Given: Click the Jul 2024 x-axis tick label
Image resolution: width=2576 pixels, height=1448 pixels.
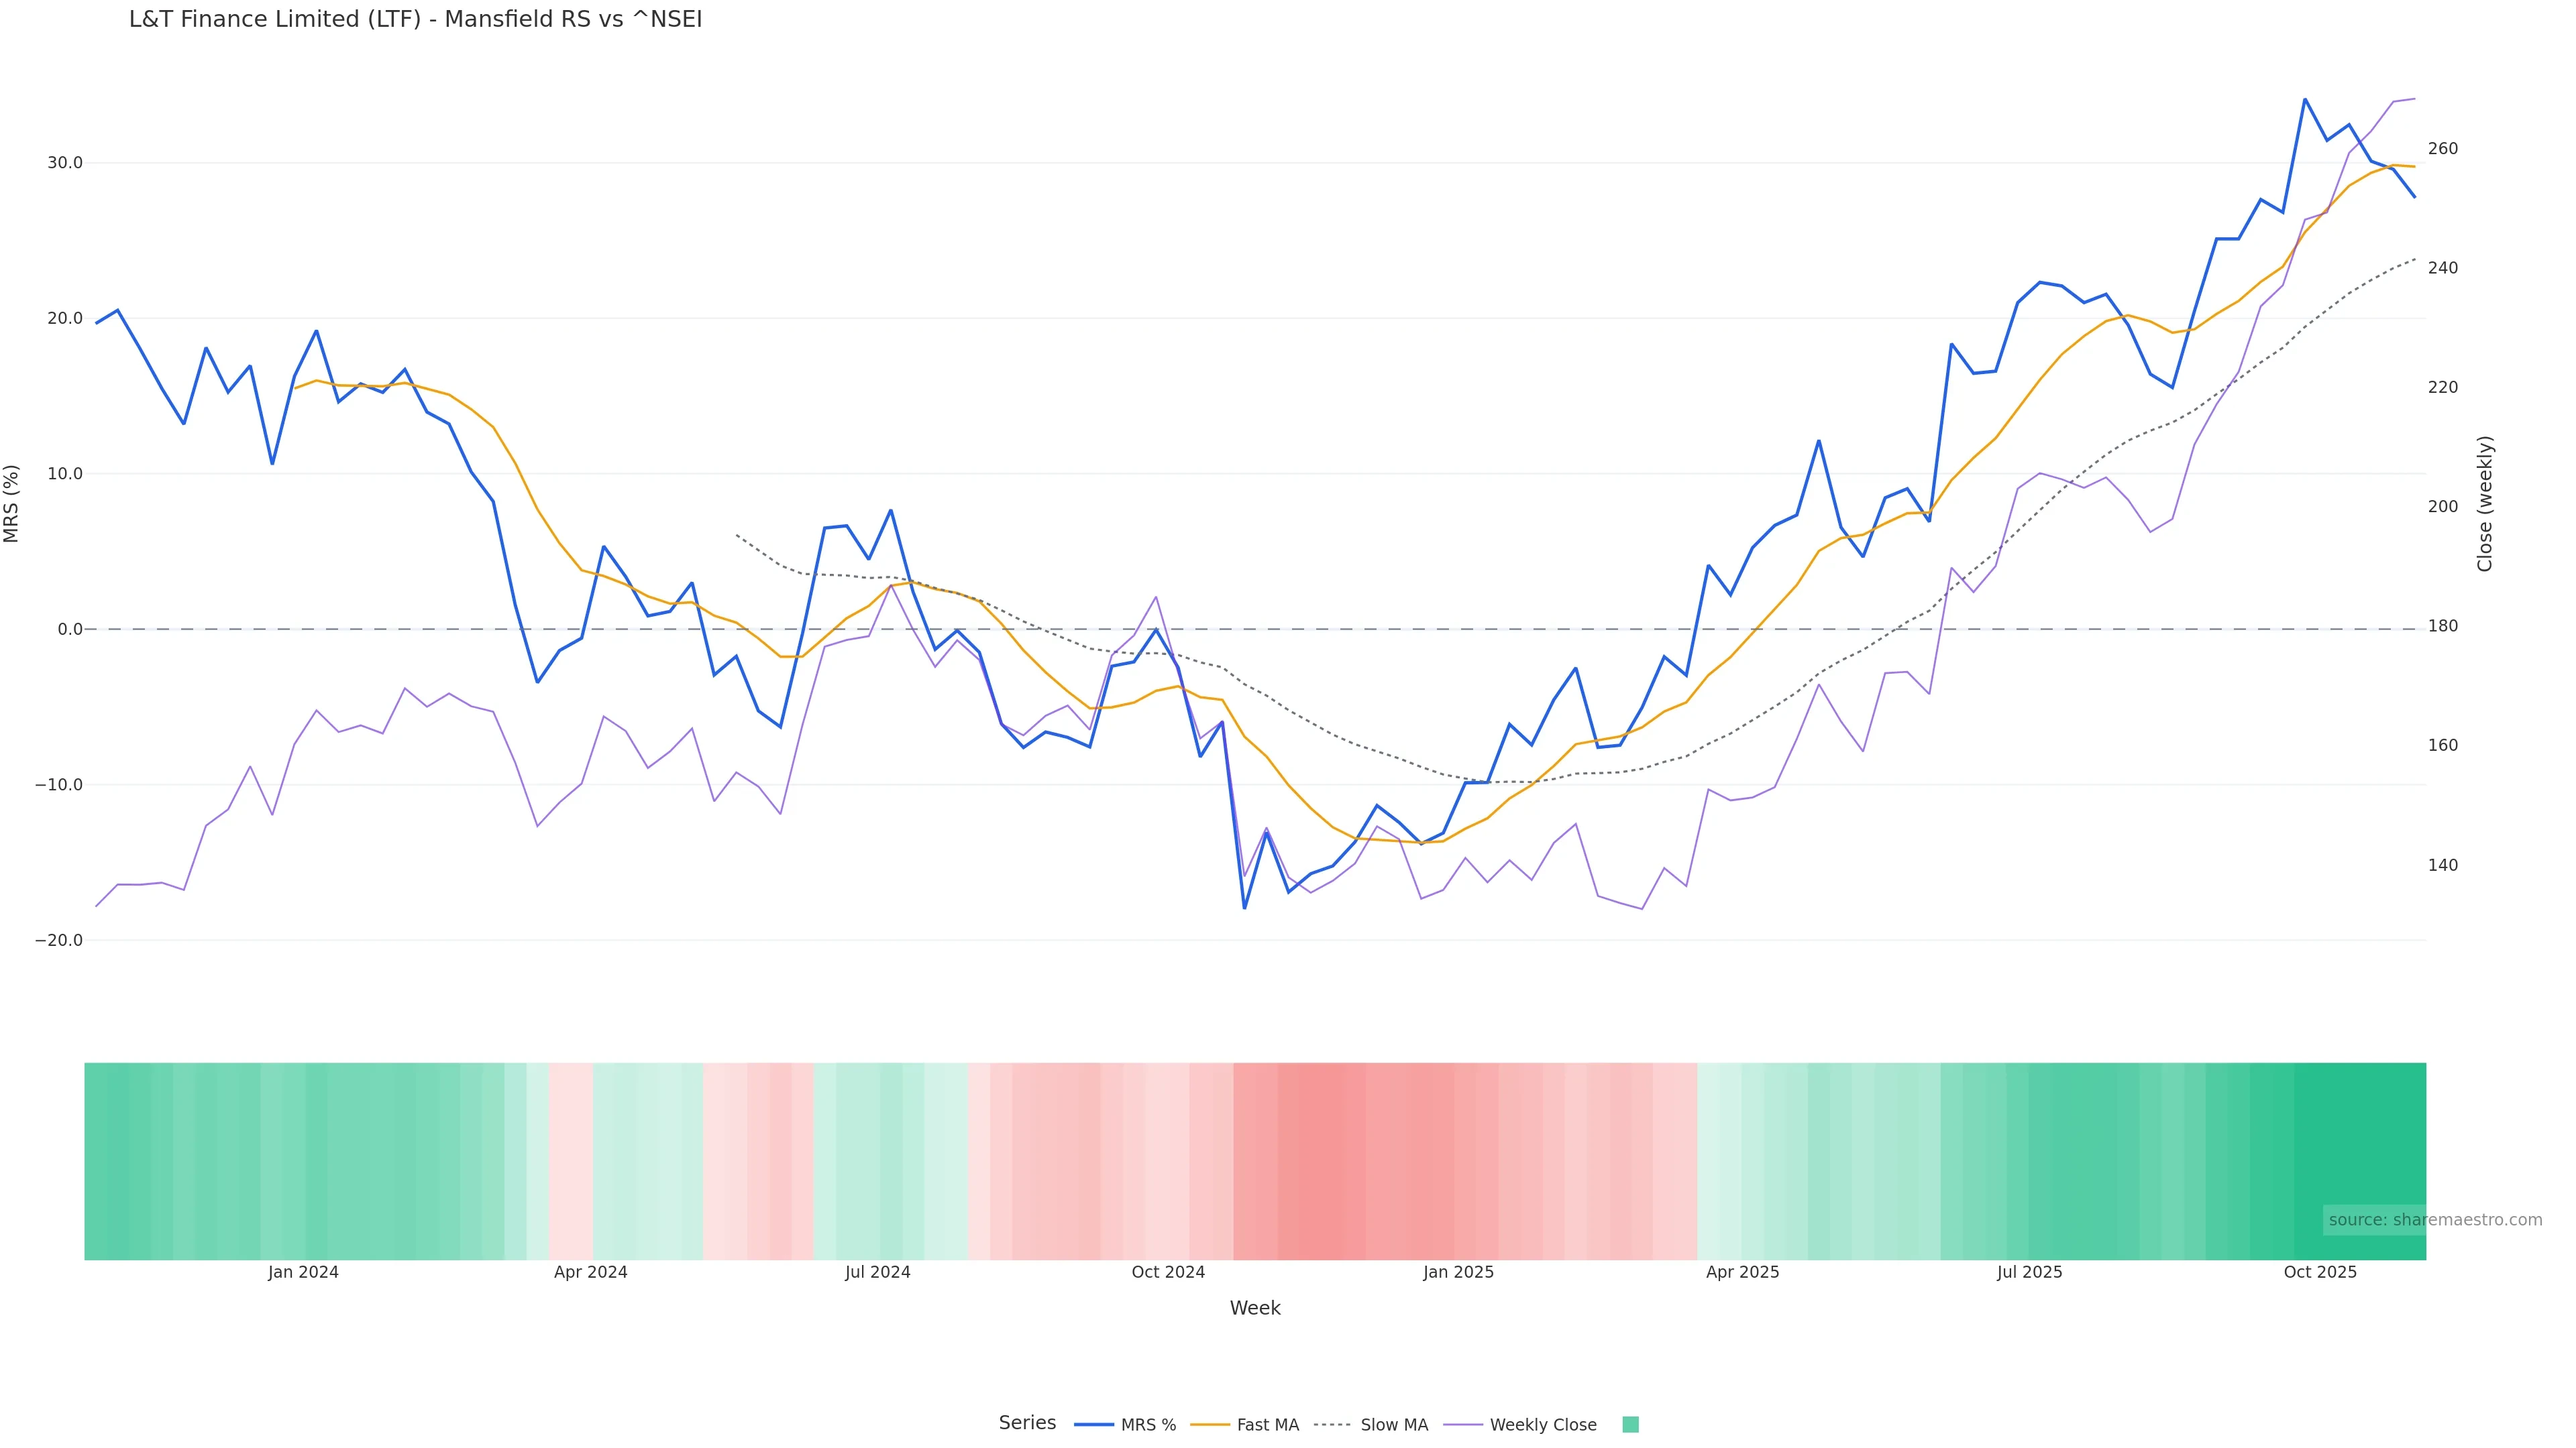Looking at the screenshot, I should point(878,1272).
